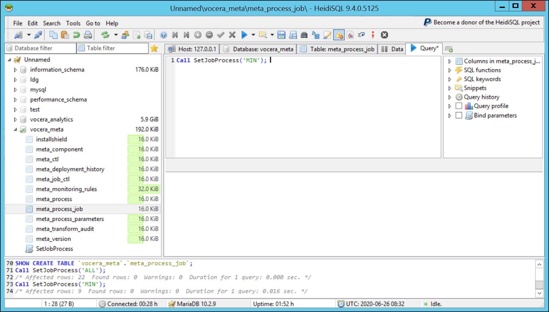The width and height of the screenshot is (549, 312).
Task: Click the help question mark icon
Action: tap(163, 35)
